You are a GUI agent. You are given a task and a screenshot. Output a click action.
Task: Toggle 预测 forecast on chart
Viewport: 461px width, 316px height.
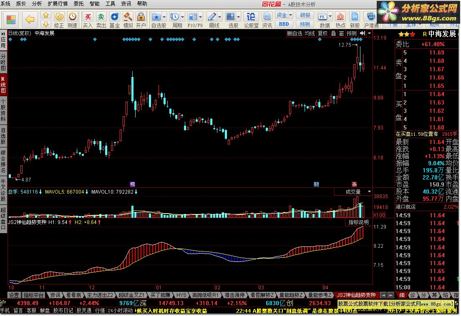(351, 33)
